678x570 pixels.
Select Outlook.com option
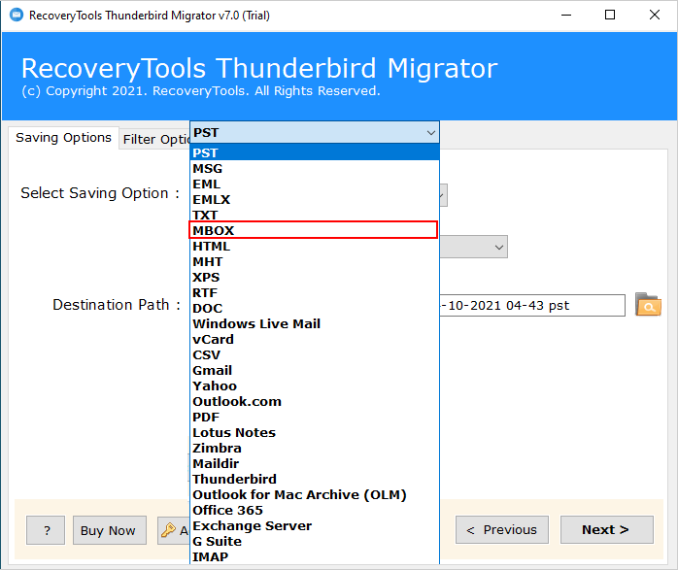(x=315, y=402)
